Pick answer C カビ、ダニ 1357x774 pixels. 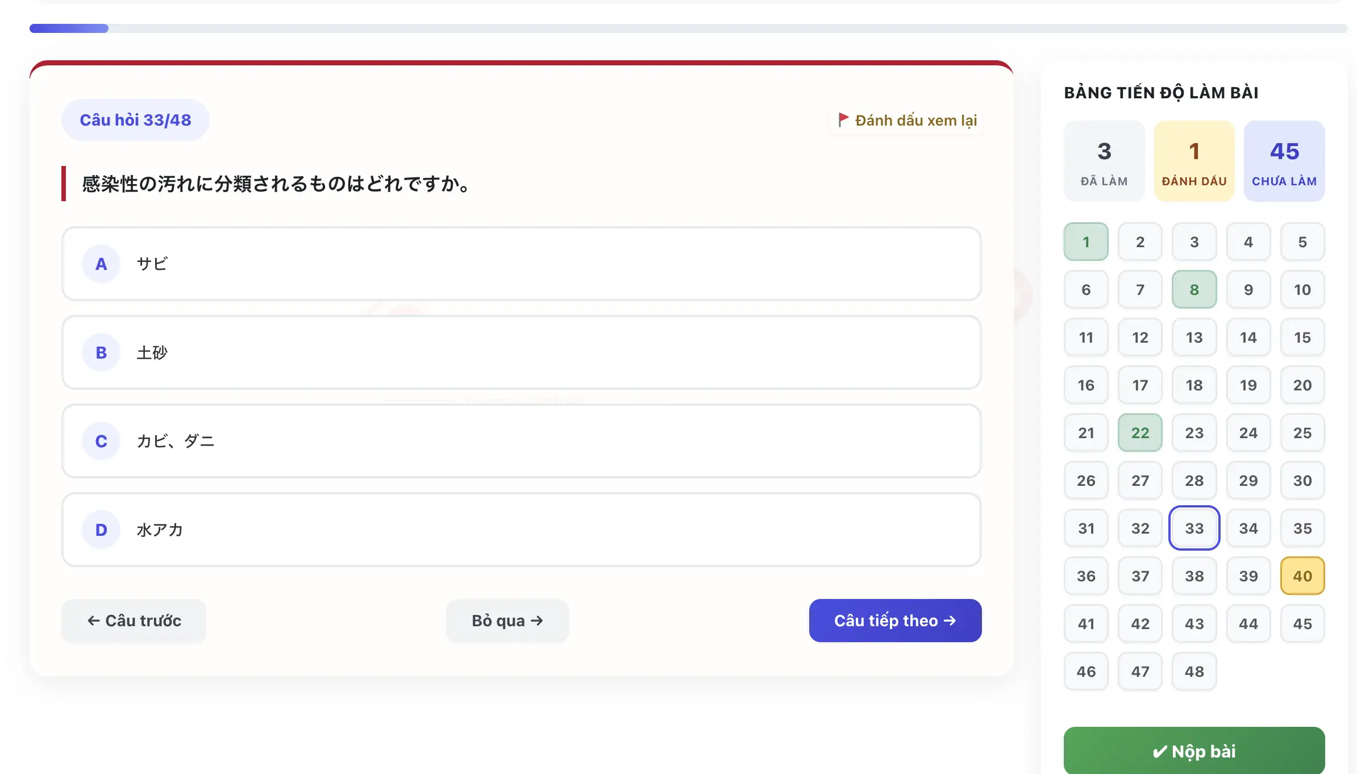[521, 441]
